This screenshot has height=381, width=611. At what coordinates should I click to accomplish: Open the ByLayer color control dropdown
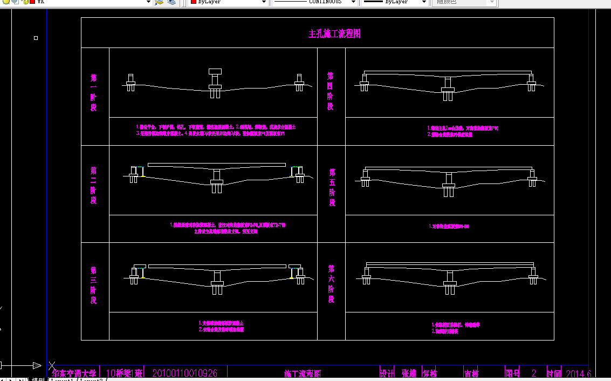click(264, 2)
